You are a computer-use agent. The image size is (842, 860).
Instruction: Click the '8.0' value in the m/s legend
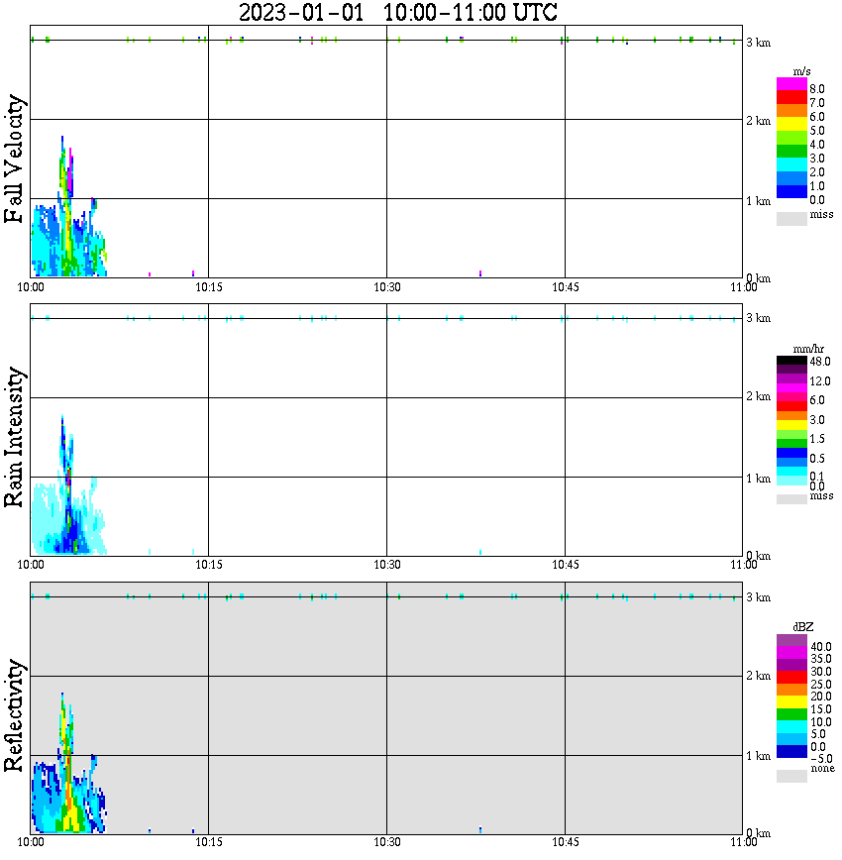point(817,89)
